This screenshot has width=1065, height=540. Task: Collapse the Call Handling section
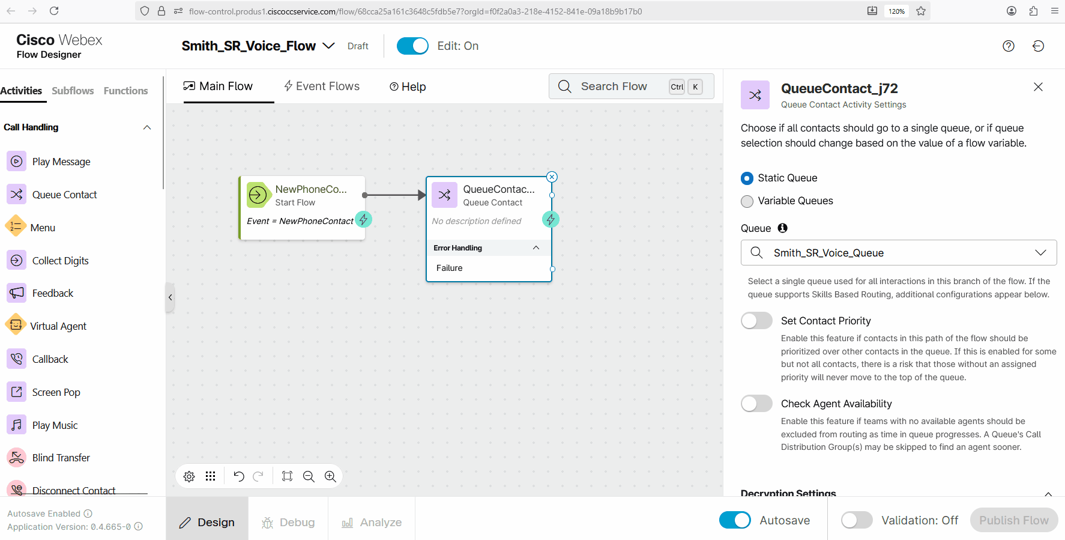tap(147, 127)
